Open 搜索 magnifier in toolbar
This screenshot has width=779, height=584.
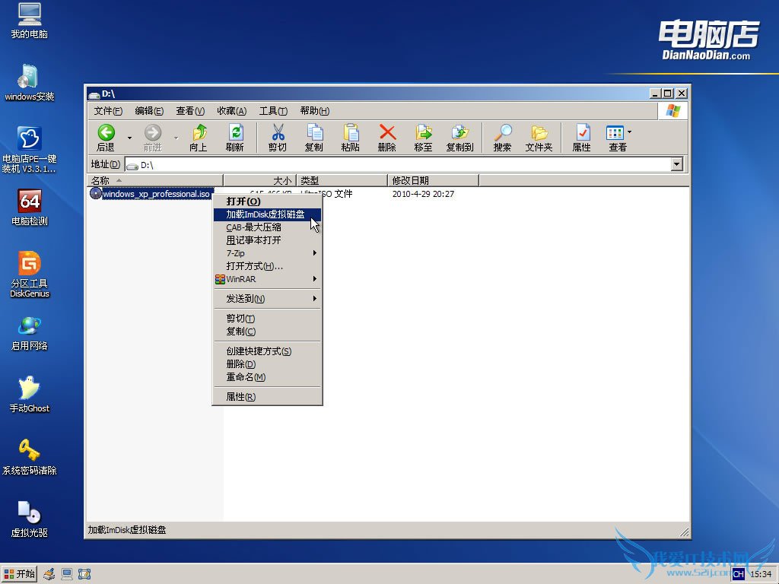pos(502,133)
